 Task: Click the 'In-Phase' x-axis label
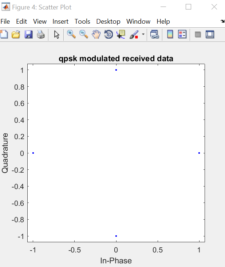pyautogui.click(x=116, y=261)
